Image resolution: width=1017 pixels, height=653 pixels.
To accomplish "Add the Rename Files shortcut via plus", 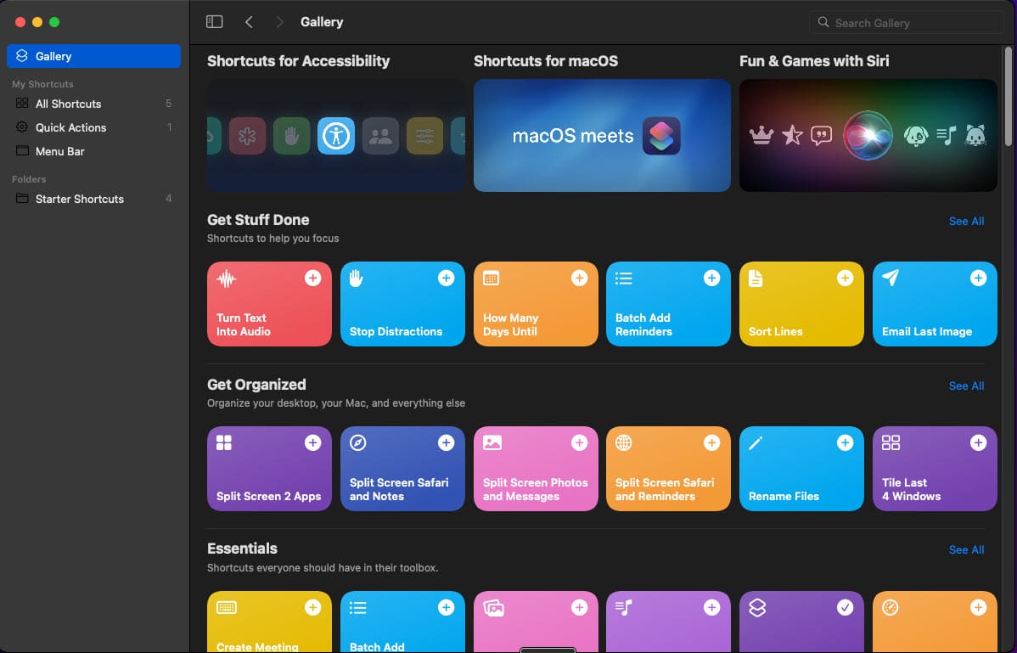I will (846, 443).
